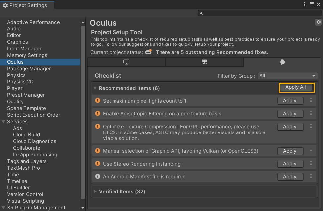Collapse the XR Plug-in Management group
The height and width of the screenshot is (211, 323).
(x=3, y=207)
